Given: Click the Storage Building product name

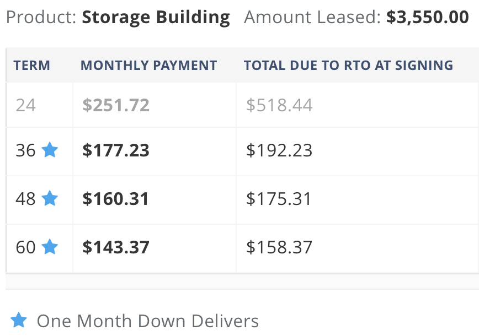Looking at the screenshot, I should coord(156,18).
